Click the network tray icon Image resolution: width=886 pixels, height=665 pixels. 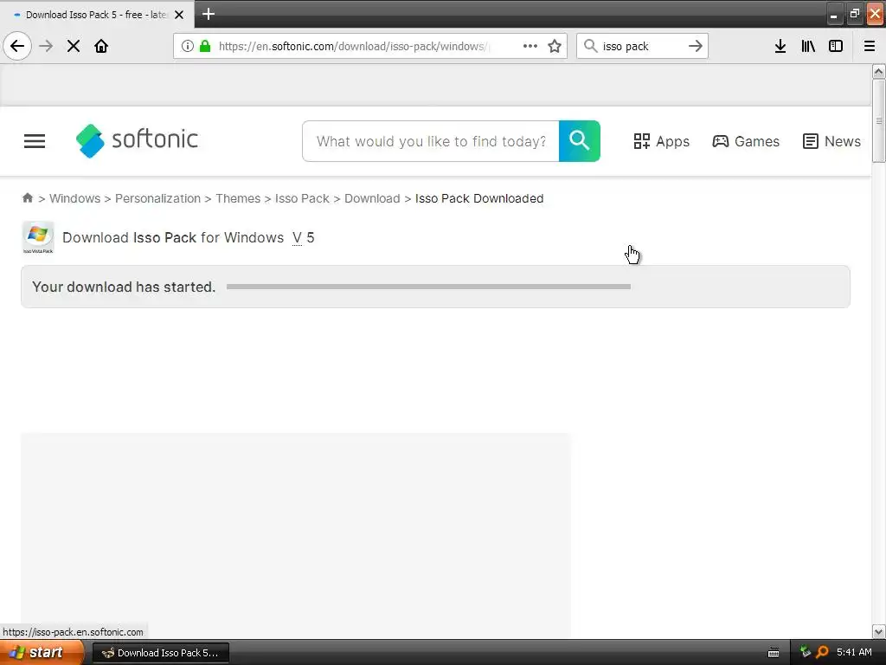[806, 652]
